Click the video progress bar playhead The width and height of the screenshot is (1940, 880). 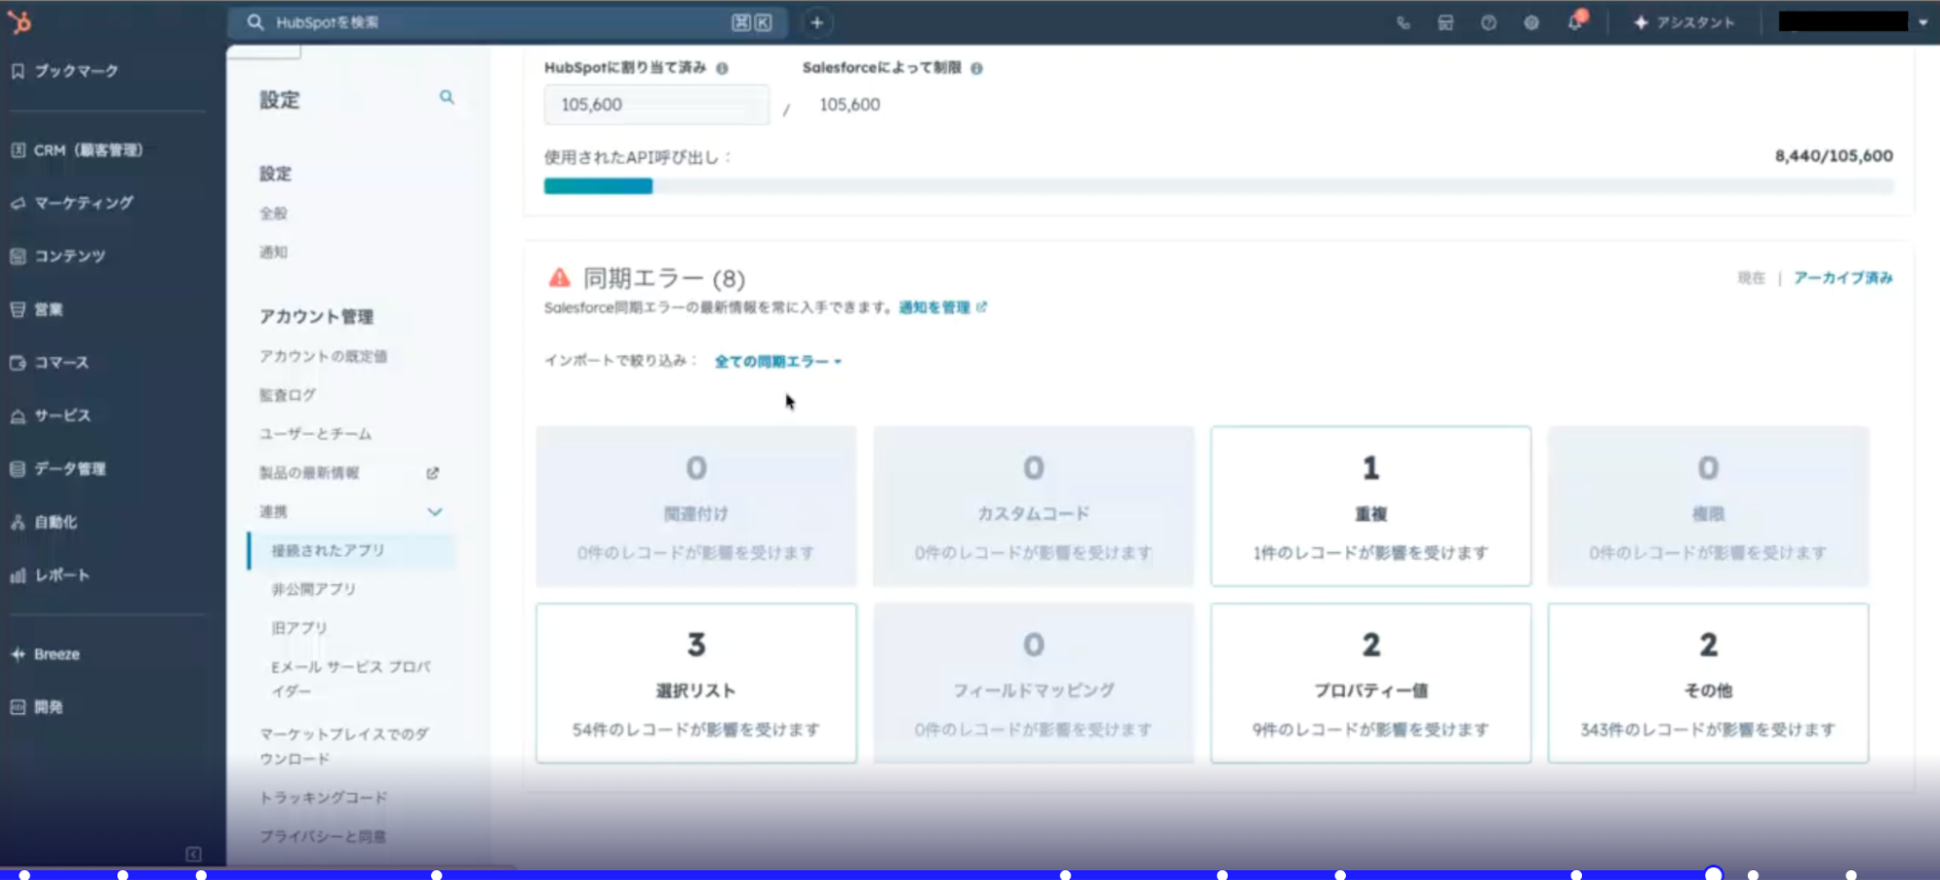pyautogui.click(x=1714, y=874)
